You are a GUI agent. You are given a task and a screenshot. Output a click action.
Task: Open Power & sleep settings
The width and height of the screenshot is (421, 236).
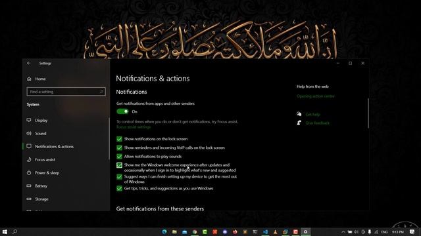(x=47, y=173)
